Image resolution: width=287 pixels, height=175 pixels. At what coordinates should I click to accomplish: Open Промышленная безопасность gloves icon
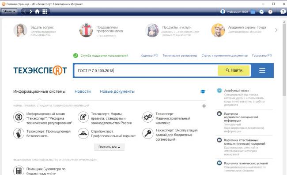[x=19, y=133]
